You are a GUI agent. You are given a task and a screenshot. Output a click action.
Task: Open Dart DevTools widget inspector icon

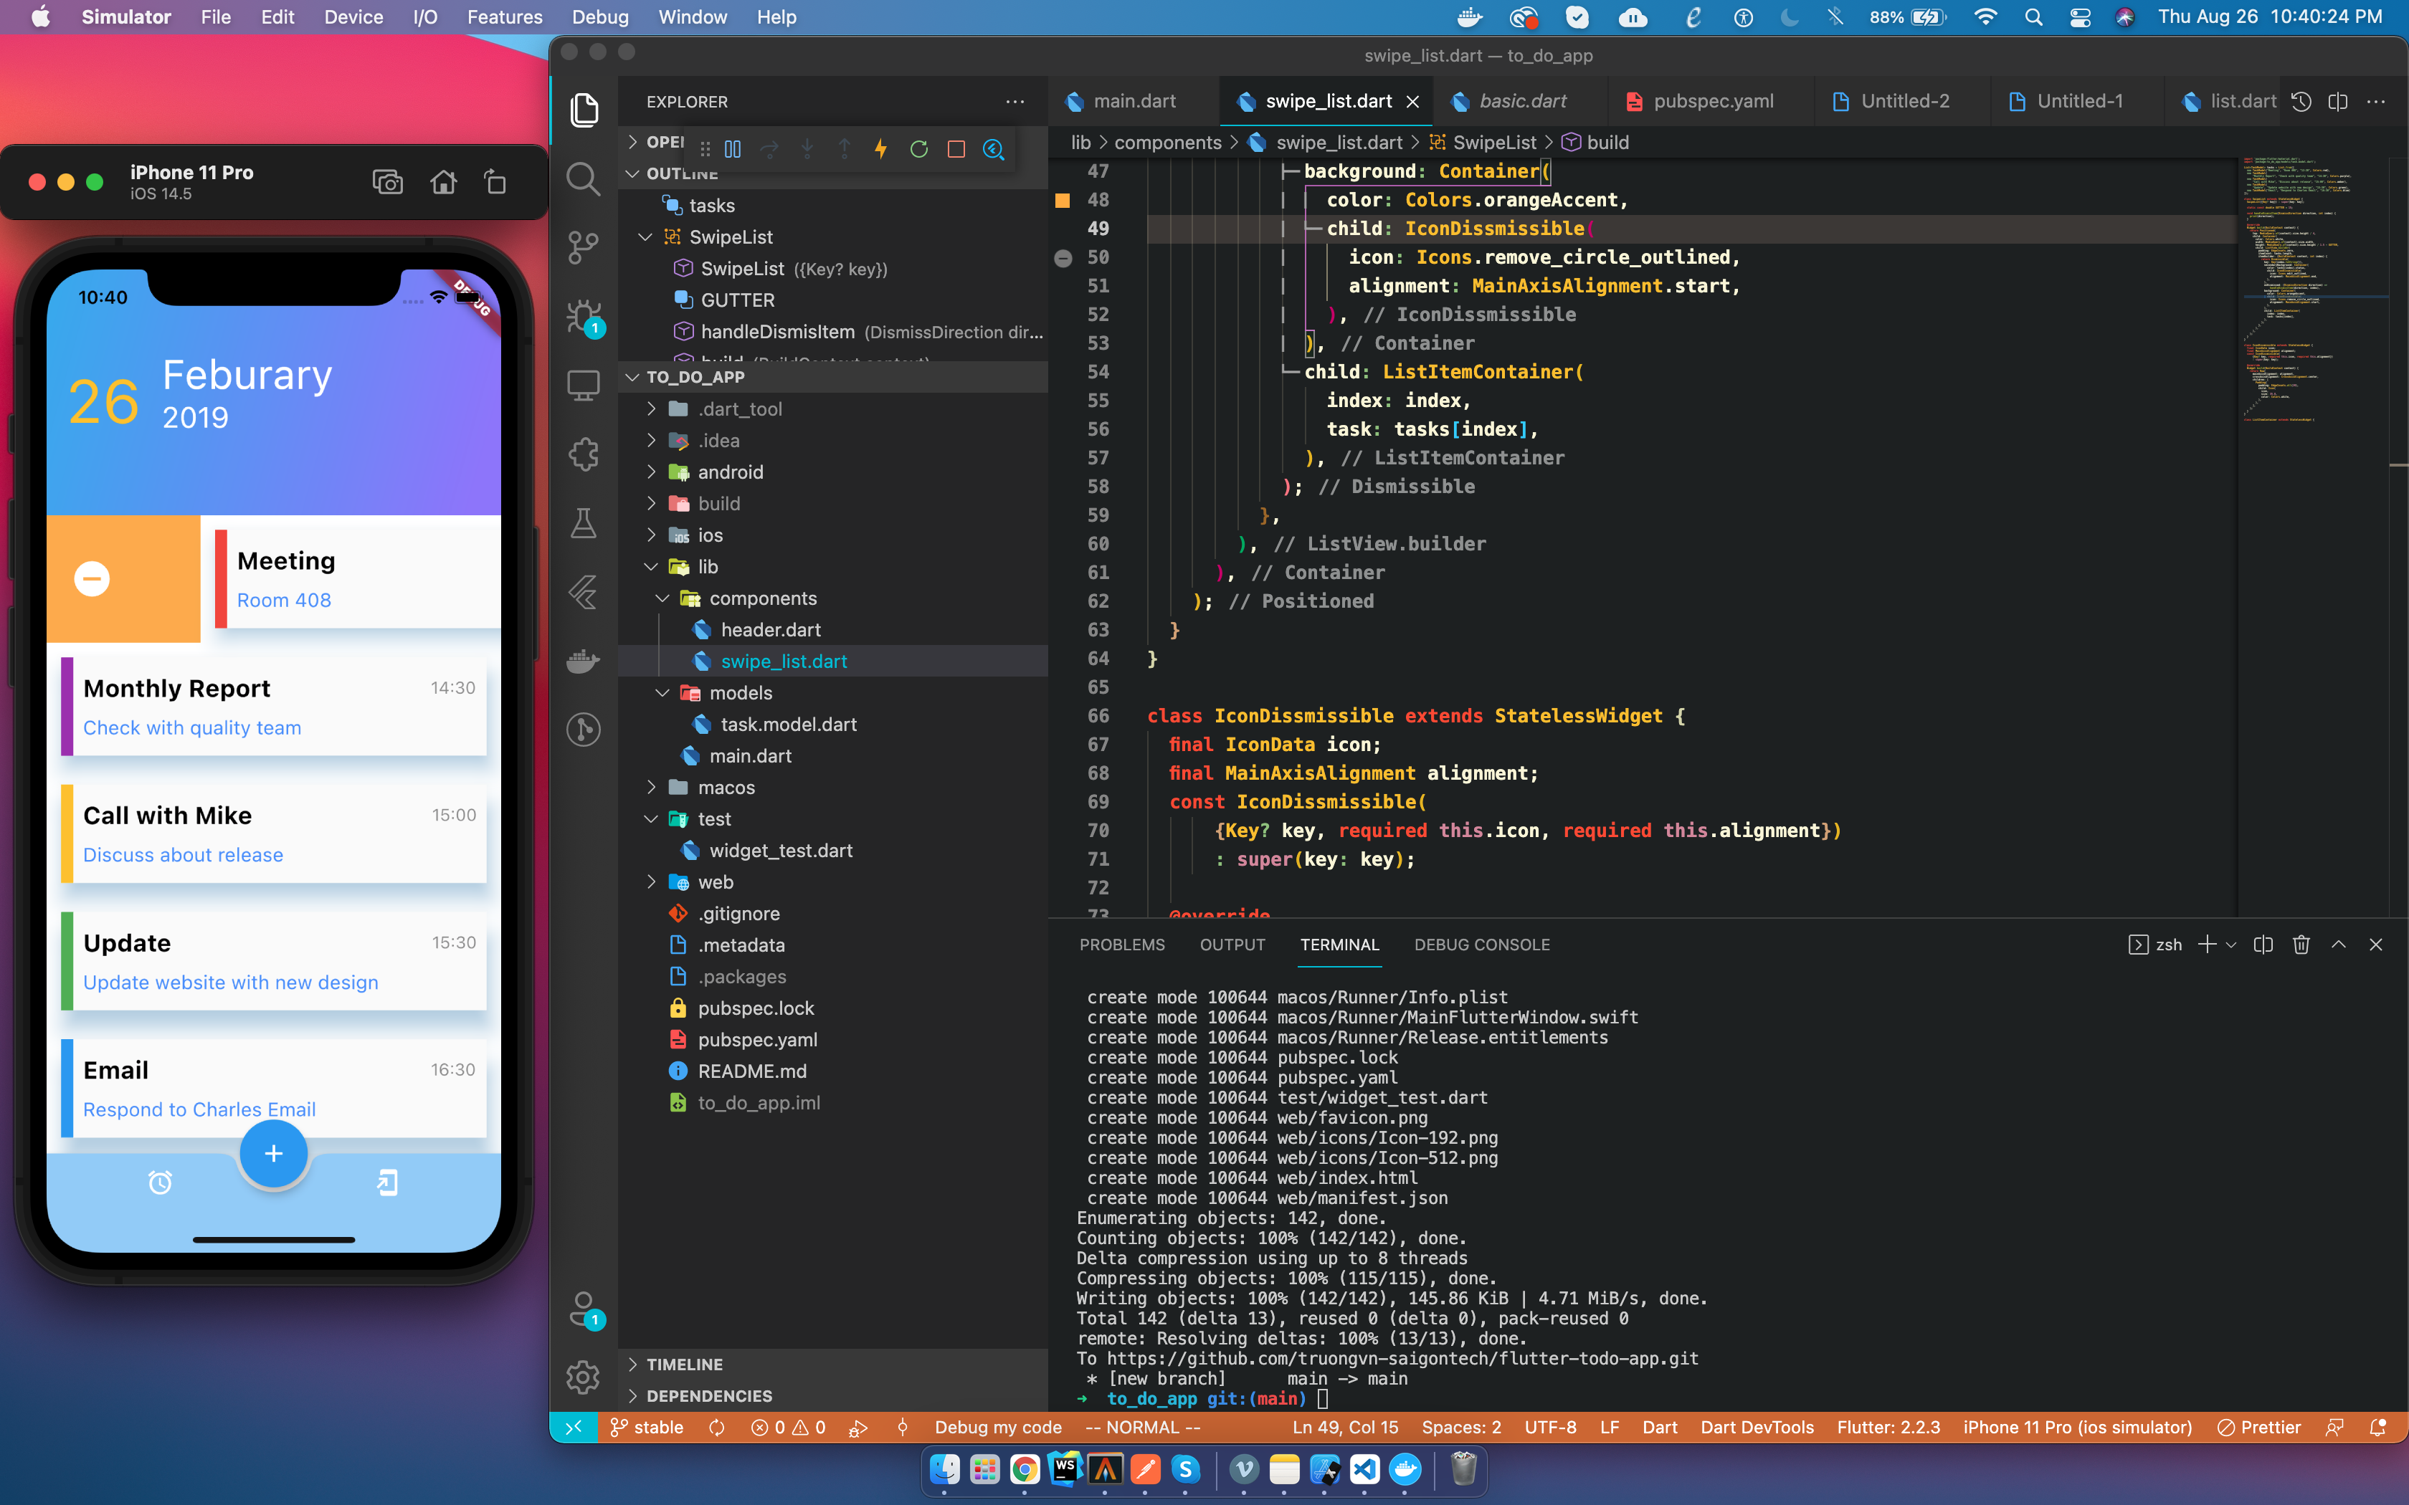994,149
